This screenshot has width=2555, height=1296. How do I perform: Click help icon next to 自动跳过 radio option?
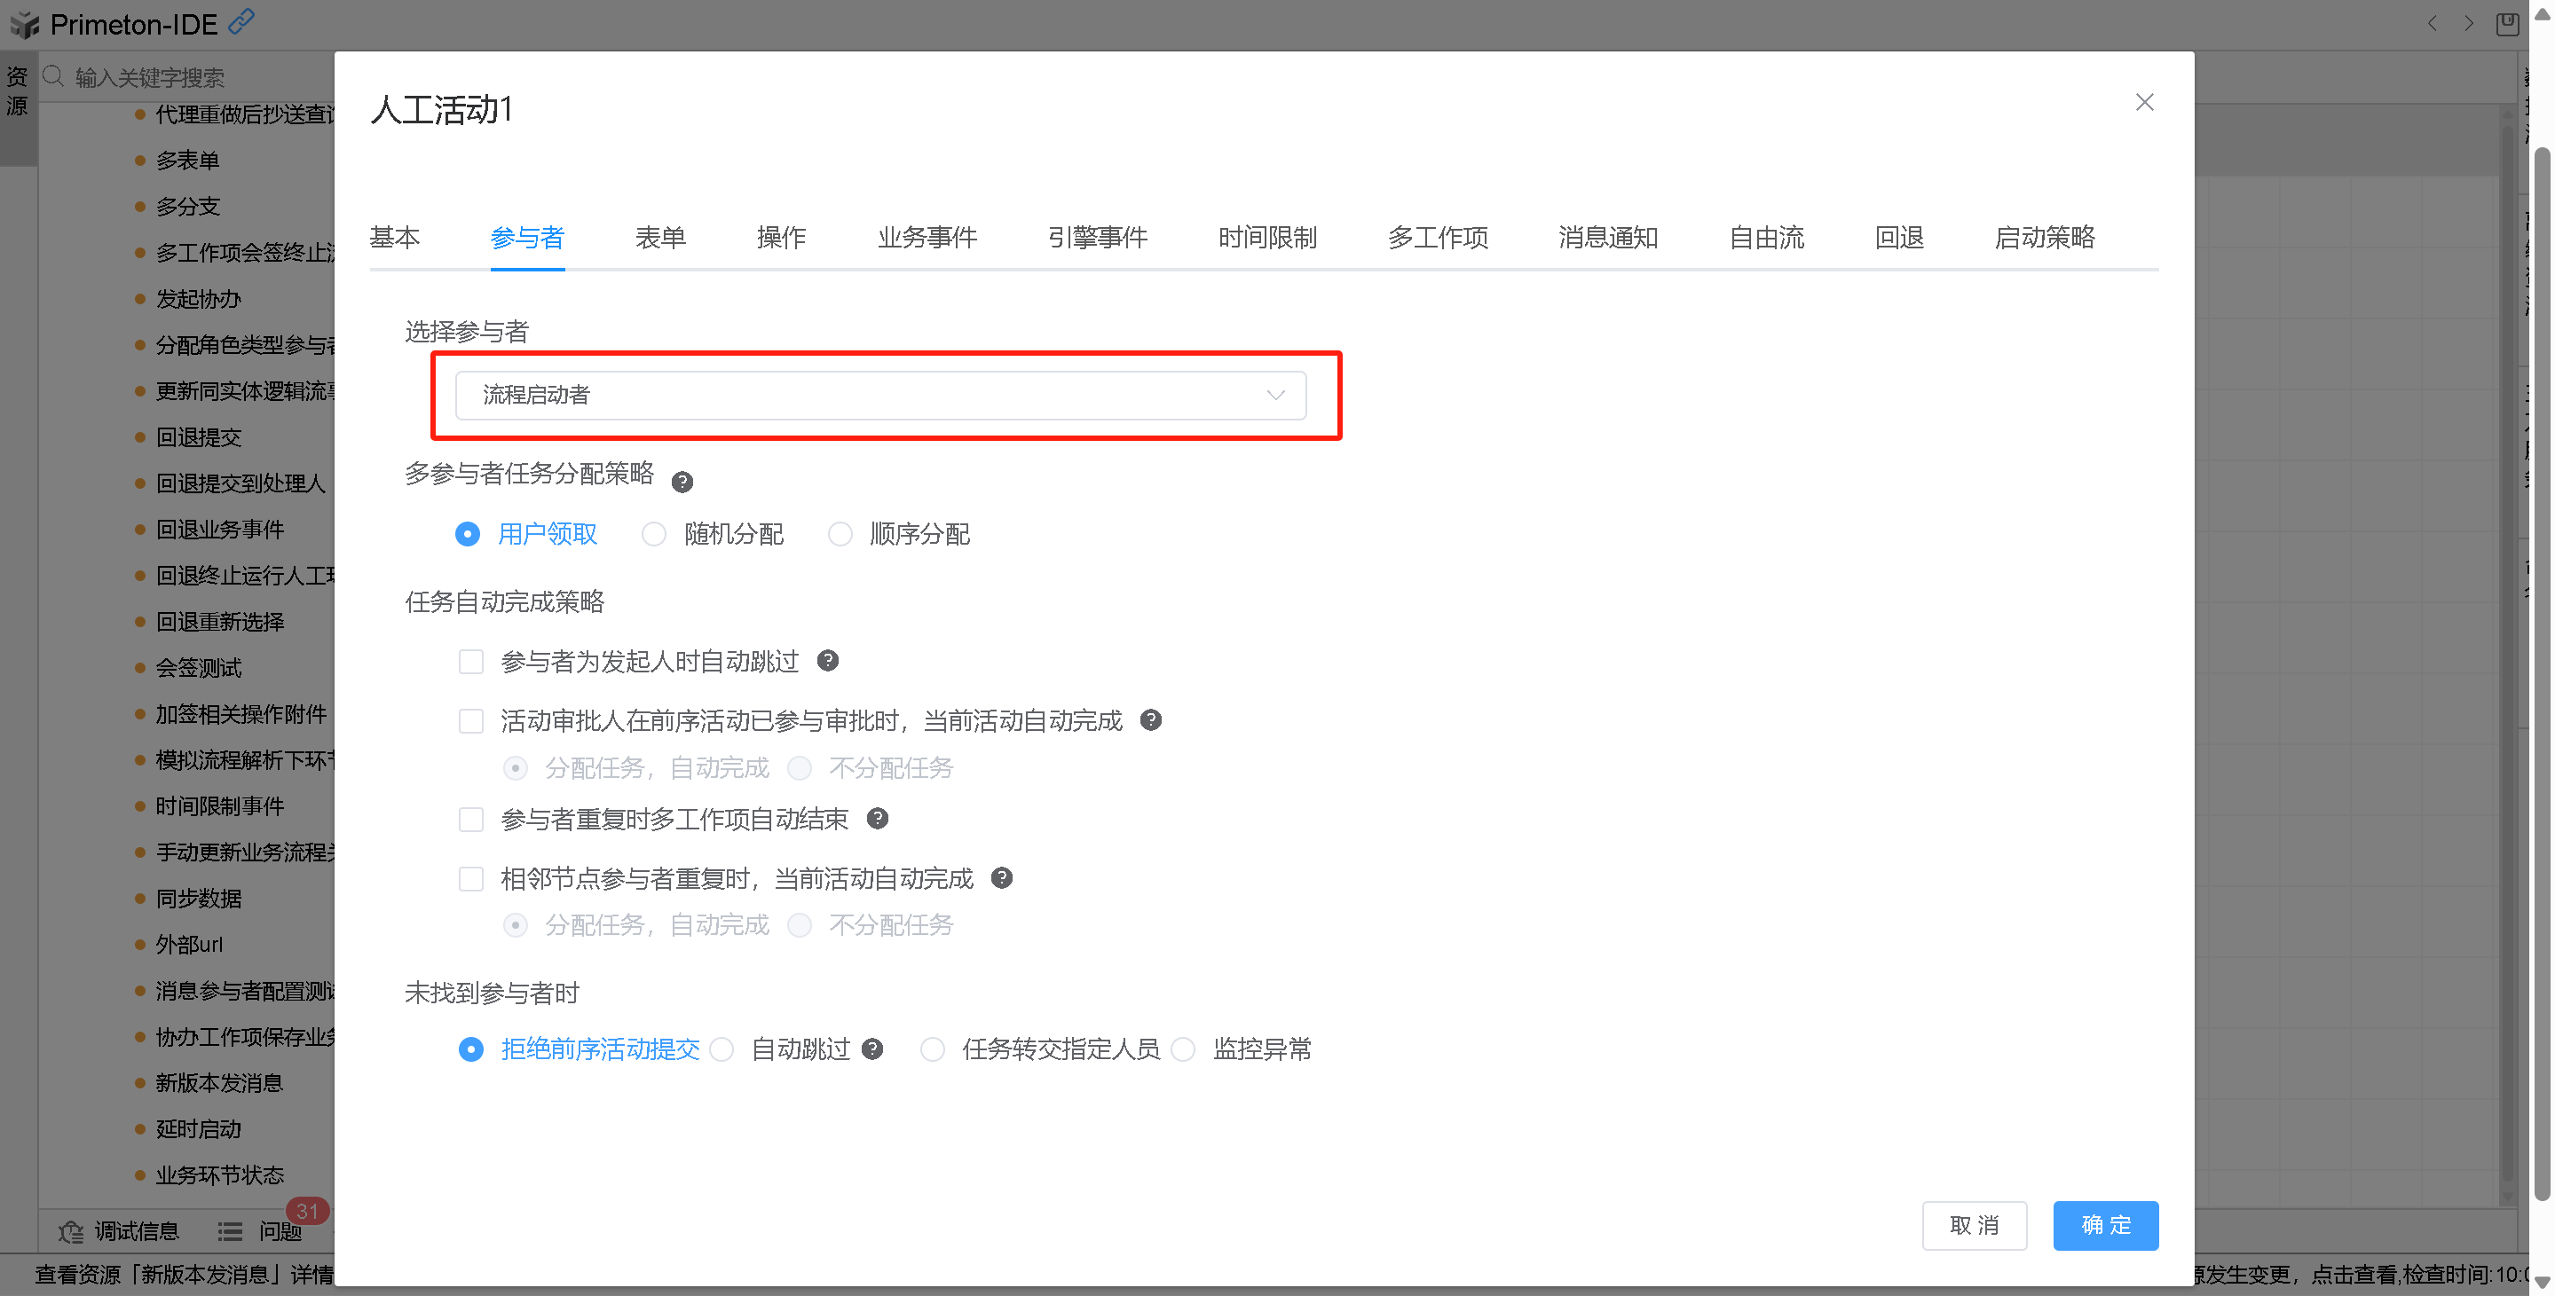[x=871, y=1049]
